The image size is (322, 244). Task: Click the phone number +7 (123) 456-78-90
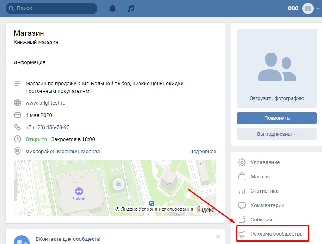pyautogui.click(x=47, y=127)
